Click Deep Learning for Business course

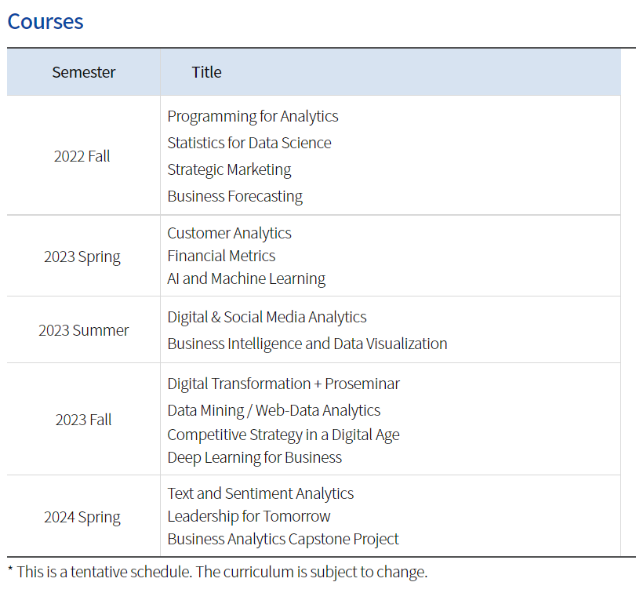(254, 457)
